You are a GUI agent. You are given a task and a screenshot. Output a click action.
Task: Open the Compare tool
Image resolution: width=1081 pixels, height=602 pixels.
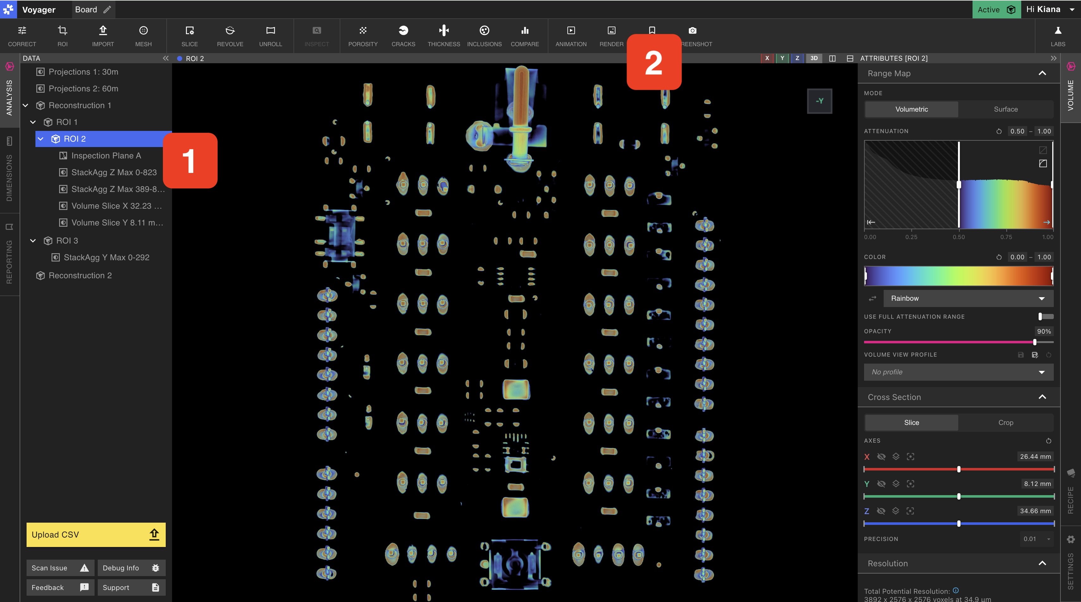pos(525,36)
